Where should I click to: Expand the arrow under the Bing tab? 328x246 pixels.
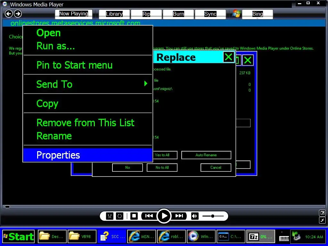pos(258,18)
